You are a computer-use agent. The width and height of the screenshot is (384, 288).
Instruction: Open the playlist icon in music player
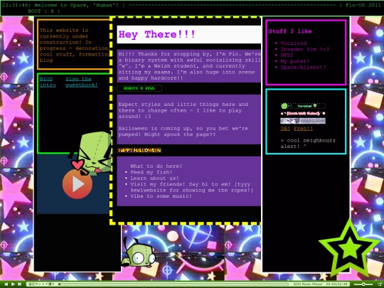coord(380,284)
